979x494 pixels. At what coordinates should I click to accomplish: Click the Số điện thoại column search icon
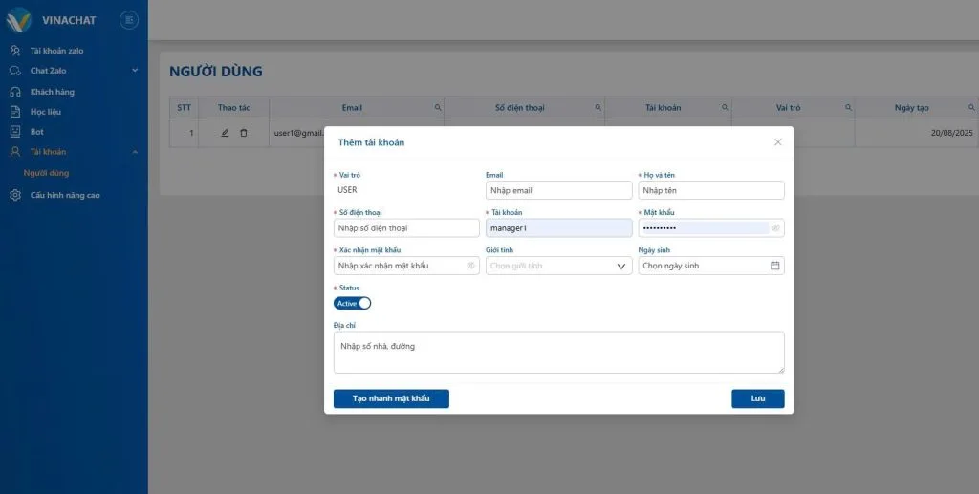(598, 108)
